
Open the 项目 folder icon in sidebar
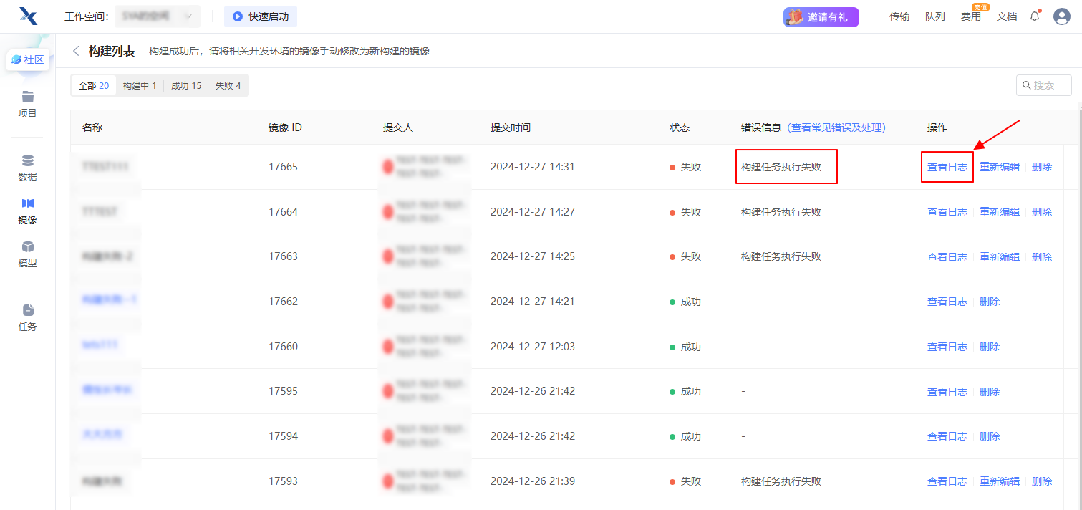click(x=27, y=97)
